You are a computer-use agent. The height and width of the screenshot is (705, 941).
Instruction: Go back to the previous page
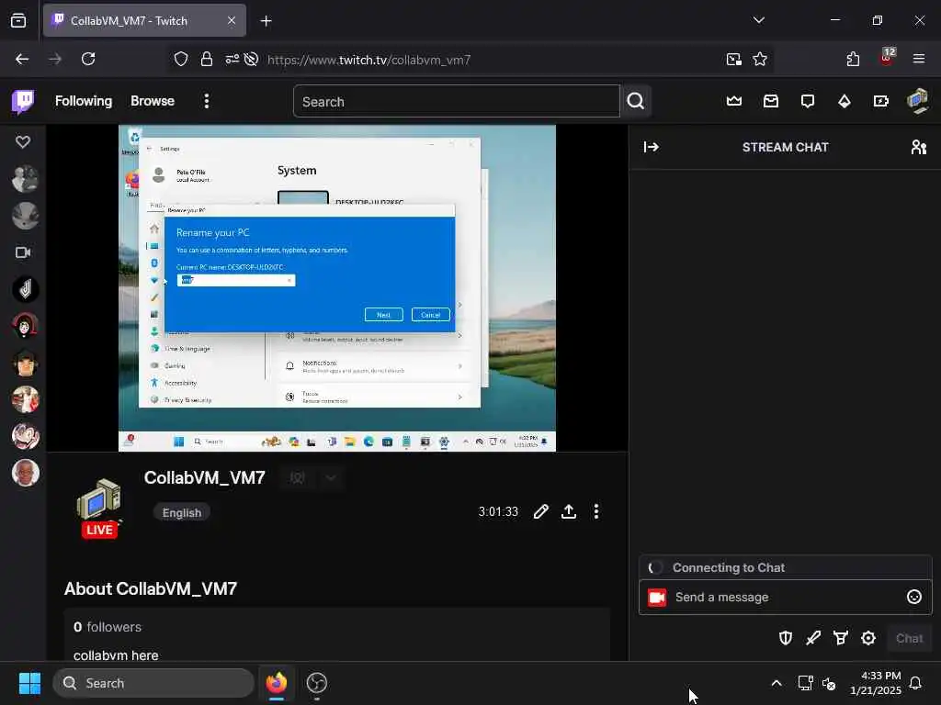point(22,59)
